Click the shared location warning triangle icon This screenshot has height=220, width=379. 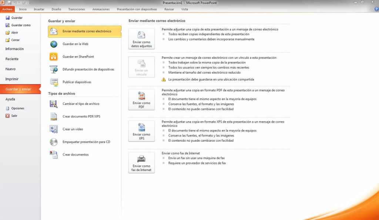click(164, 79)
